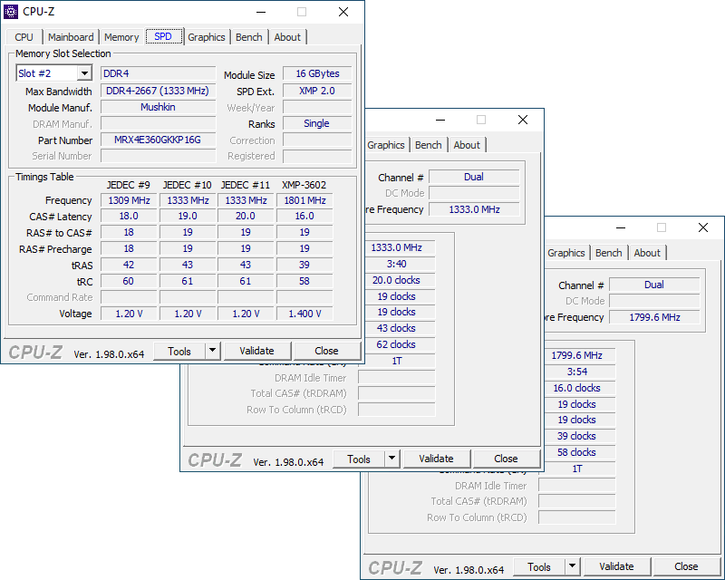
Task: Go to the Bench tab of the middle window
Action: pyautogui.click(x=428, y=145)
